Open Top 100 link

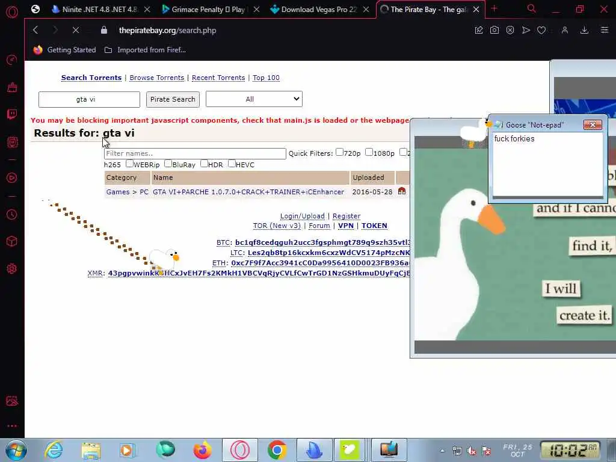pos(266,78)
